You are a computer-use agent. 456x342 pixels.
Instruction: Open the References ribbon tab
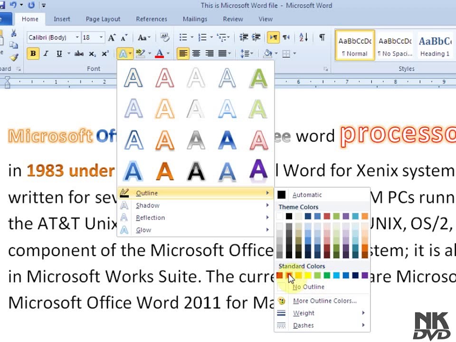[x=152, y=19]
